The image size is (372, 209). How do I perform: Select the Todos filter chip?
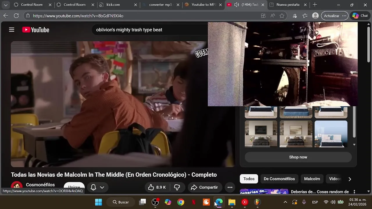tap(249, 179)
